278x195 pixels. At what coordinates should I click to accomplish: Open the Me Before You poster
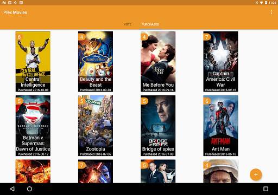click(158, 62)
